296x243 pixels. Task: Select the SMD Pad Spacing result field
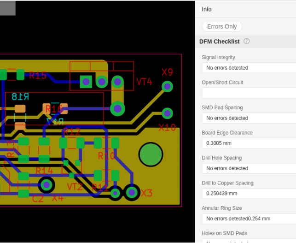point(249,118)
